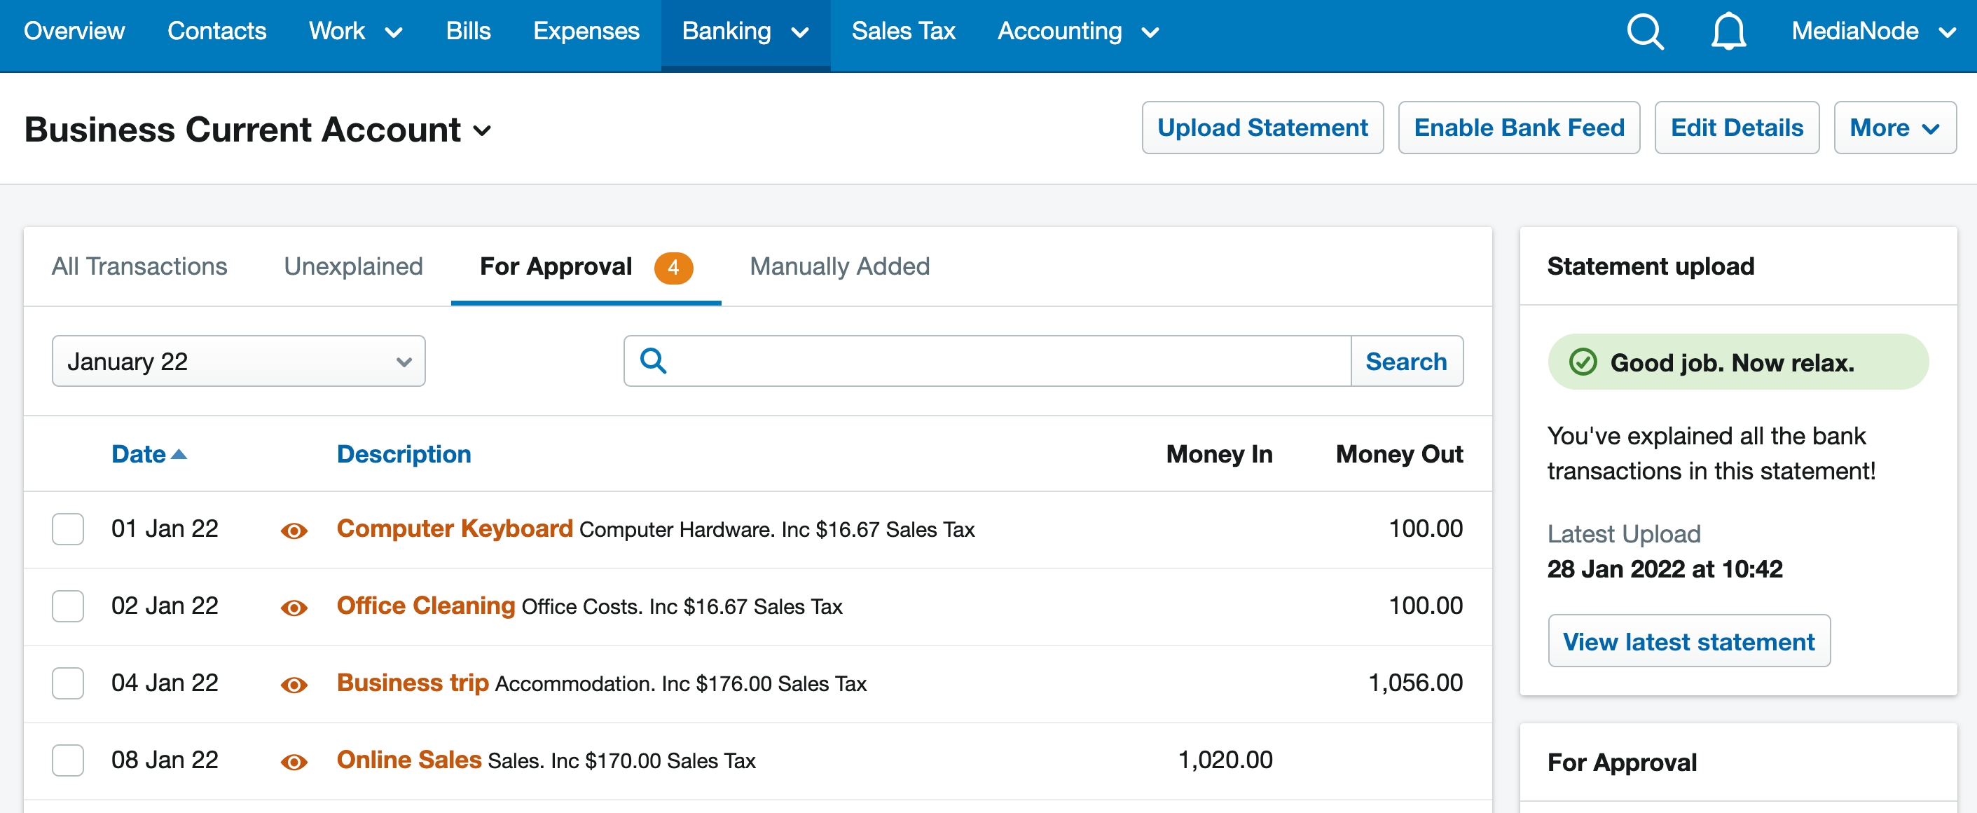Click the green check icon in Good job banner

(x=1583, y=362)
